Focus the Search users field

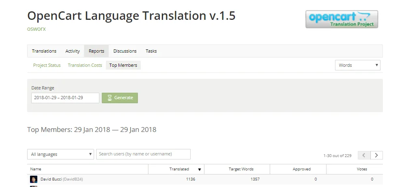(143, 154)
